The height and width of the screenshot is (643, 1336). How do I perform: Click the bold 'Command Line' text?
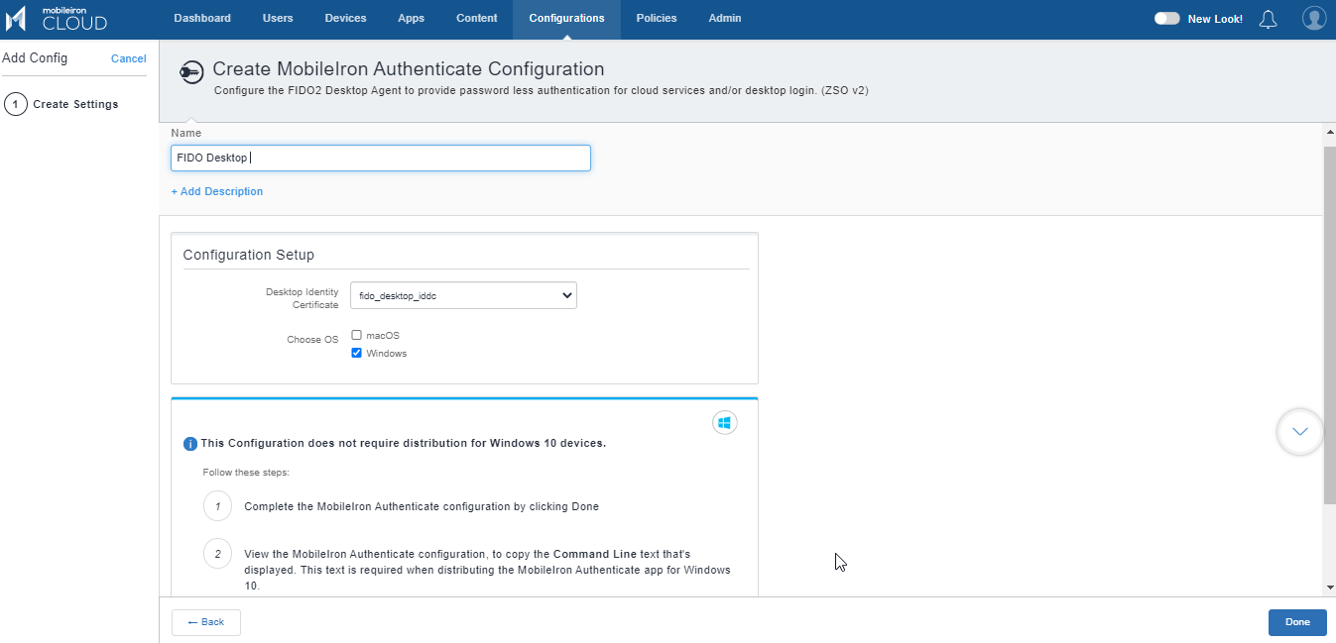595,554
